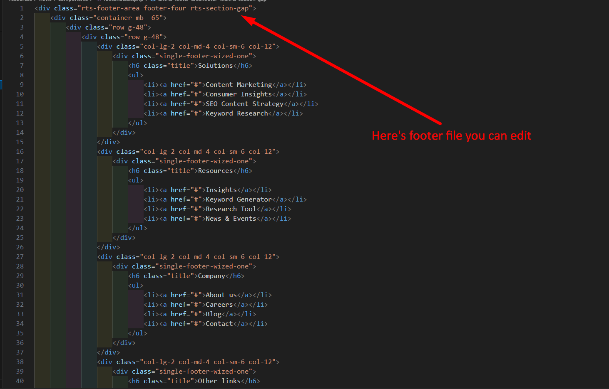Place cursor in "Resources" heading text
This screenshot has width=609, height=389.
pyautogui.click(x=215, y=171)
